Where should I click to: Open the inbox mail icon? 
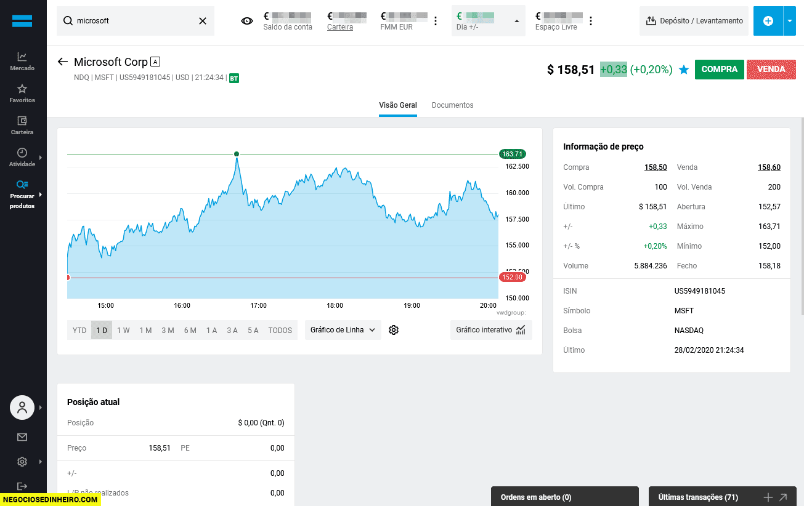tap(22, 437)
